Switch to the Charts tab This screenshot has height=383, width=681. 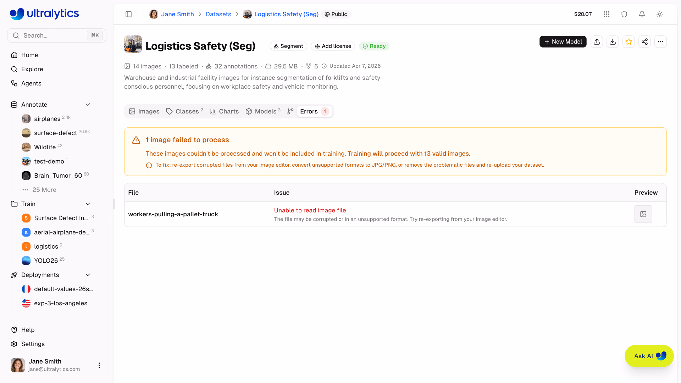pyautogui.click(x=224, y=111)
